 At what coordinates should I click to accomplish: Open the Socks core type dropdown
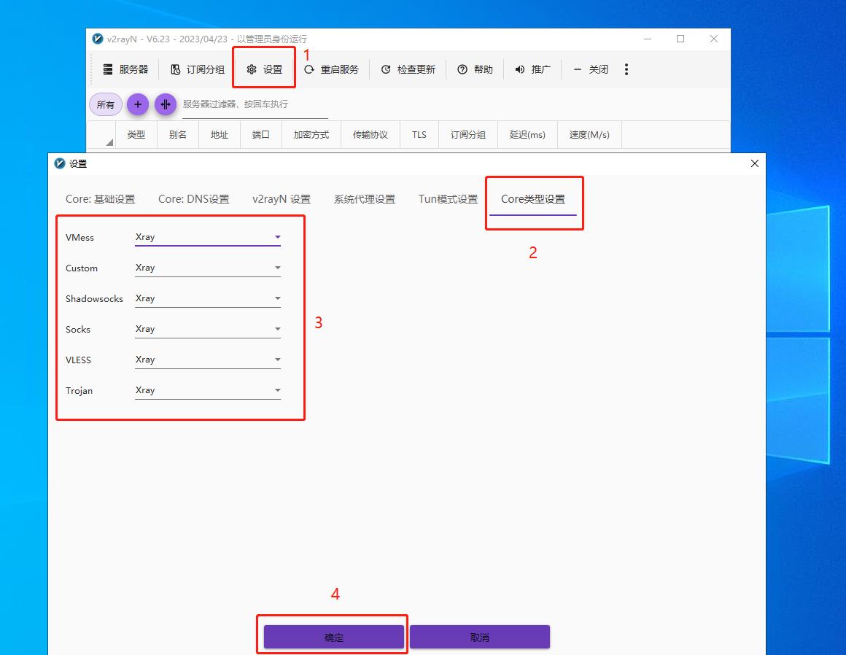coord(208,329)
